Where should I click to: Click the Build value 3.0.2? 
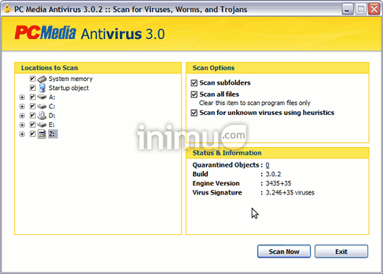coord(273,174)
